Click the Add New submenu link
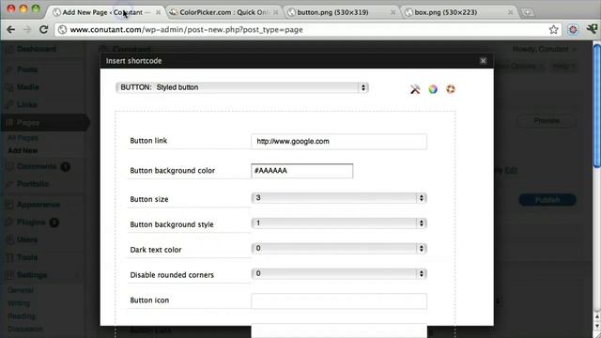This screenshot has width=601, height=338. 23,150
